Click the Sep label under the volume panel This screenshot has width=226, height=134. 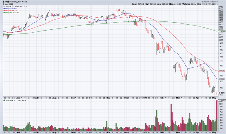pyautogui.click(x=73, y=132)
